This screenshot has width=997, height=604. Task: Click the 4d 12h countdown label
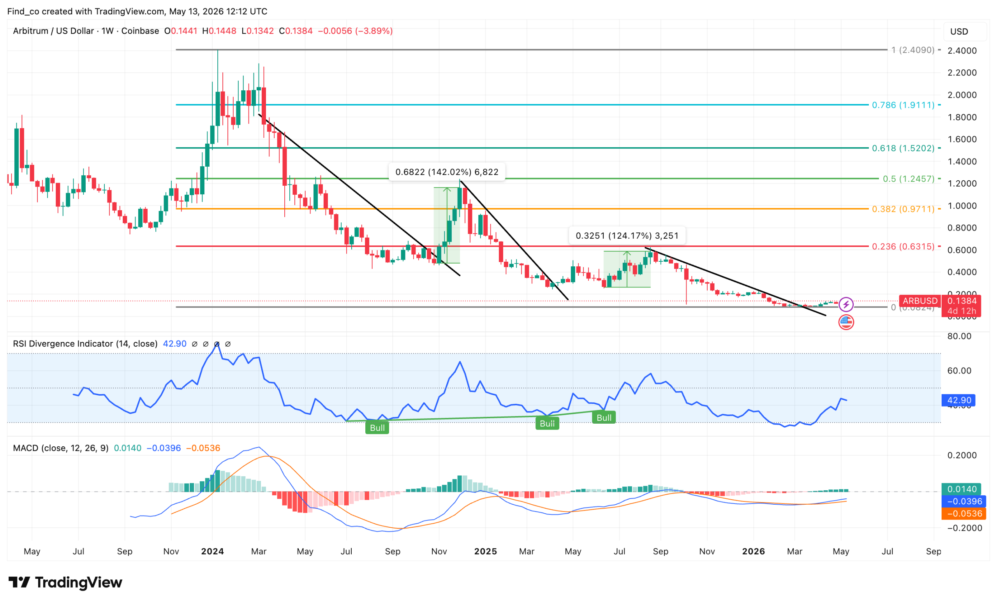click(x=962, y=311)
